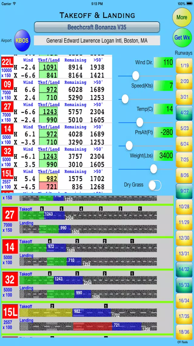Click runway 27 label in diagram
The height and width of the screenshot is (346, 194).
coord(10,214)
